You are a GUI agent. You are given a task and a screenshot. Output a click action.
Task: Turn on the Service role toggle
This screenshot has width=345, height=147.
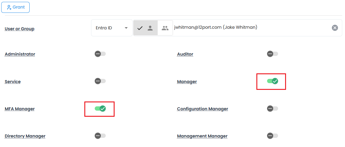point(100,81)
